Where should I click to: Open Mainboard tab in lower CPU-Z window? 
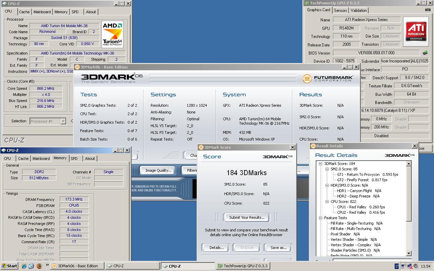click(41, 159)
